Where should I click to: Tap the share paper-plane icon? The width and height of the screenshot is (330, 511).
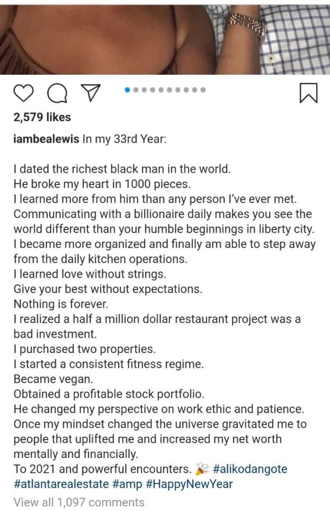pos(88,94)
